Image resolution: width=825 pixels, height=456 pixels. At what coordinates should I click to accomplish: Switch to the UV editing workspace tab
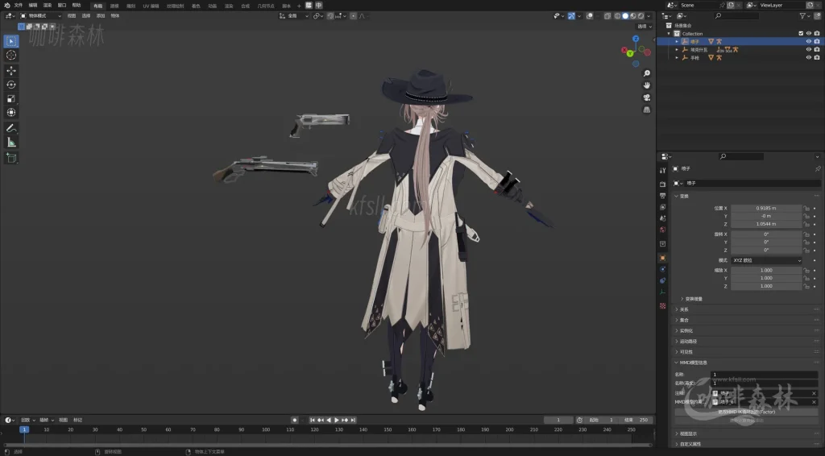pos(151,6)
